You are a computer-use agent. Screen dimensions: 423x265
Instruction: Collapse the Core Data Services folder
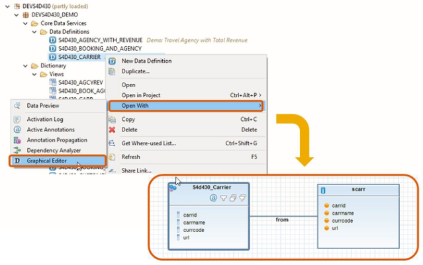coord(25,23)
